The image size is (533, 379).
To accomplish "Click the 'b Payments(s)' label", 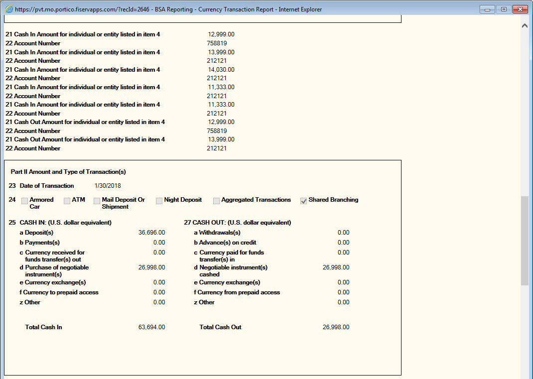I will click(x=39, y=243).
